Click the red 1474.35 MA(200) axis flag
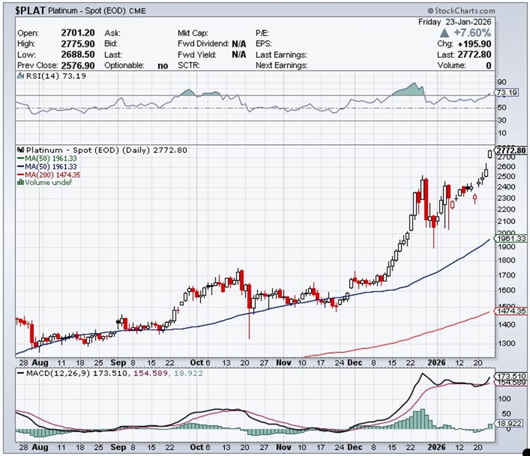This screenshot has width=530, height=456. click(x=511, y=311)
